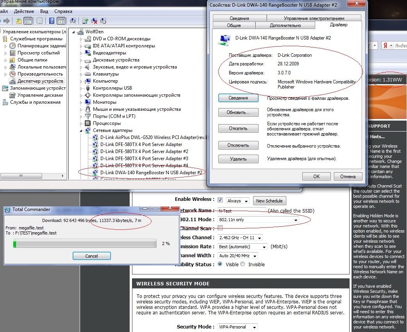Click the blue Help question mark icon
Viewport: 407px width, 332px height.
click(52, 21)
